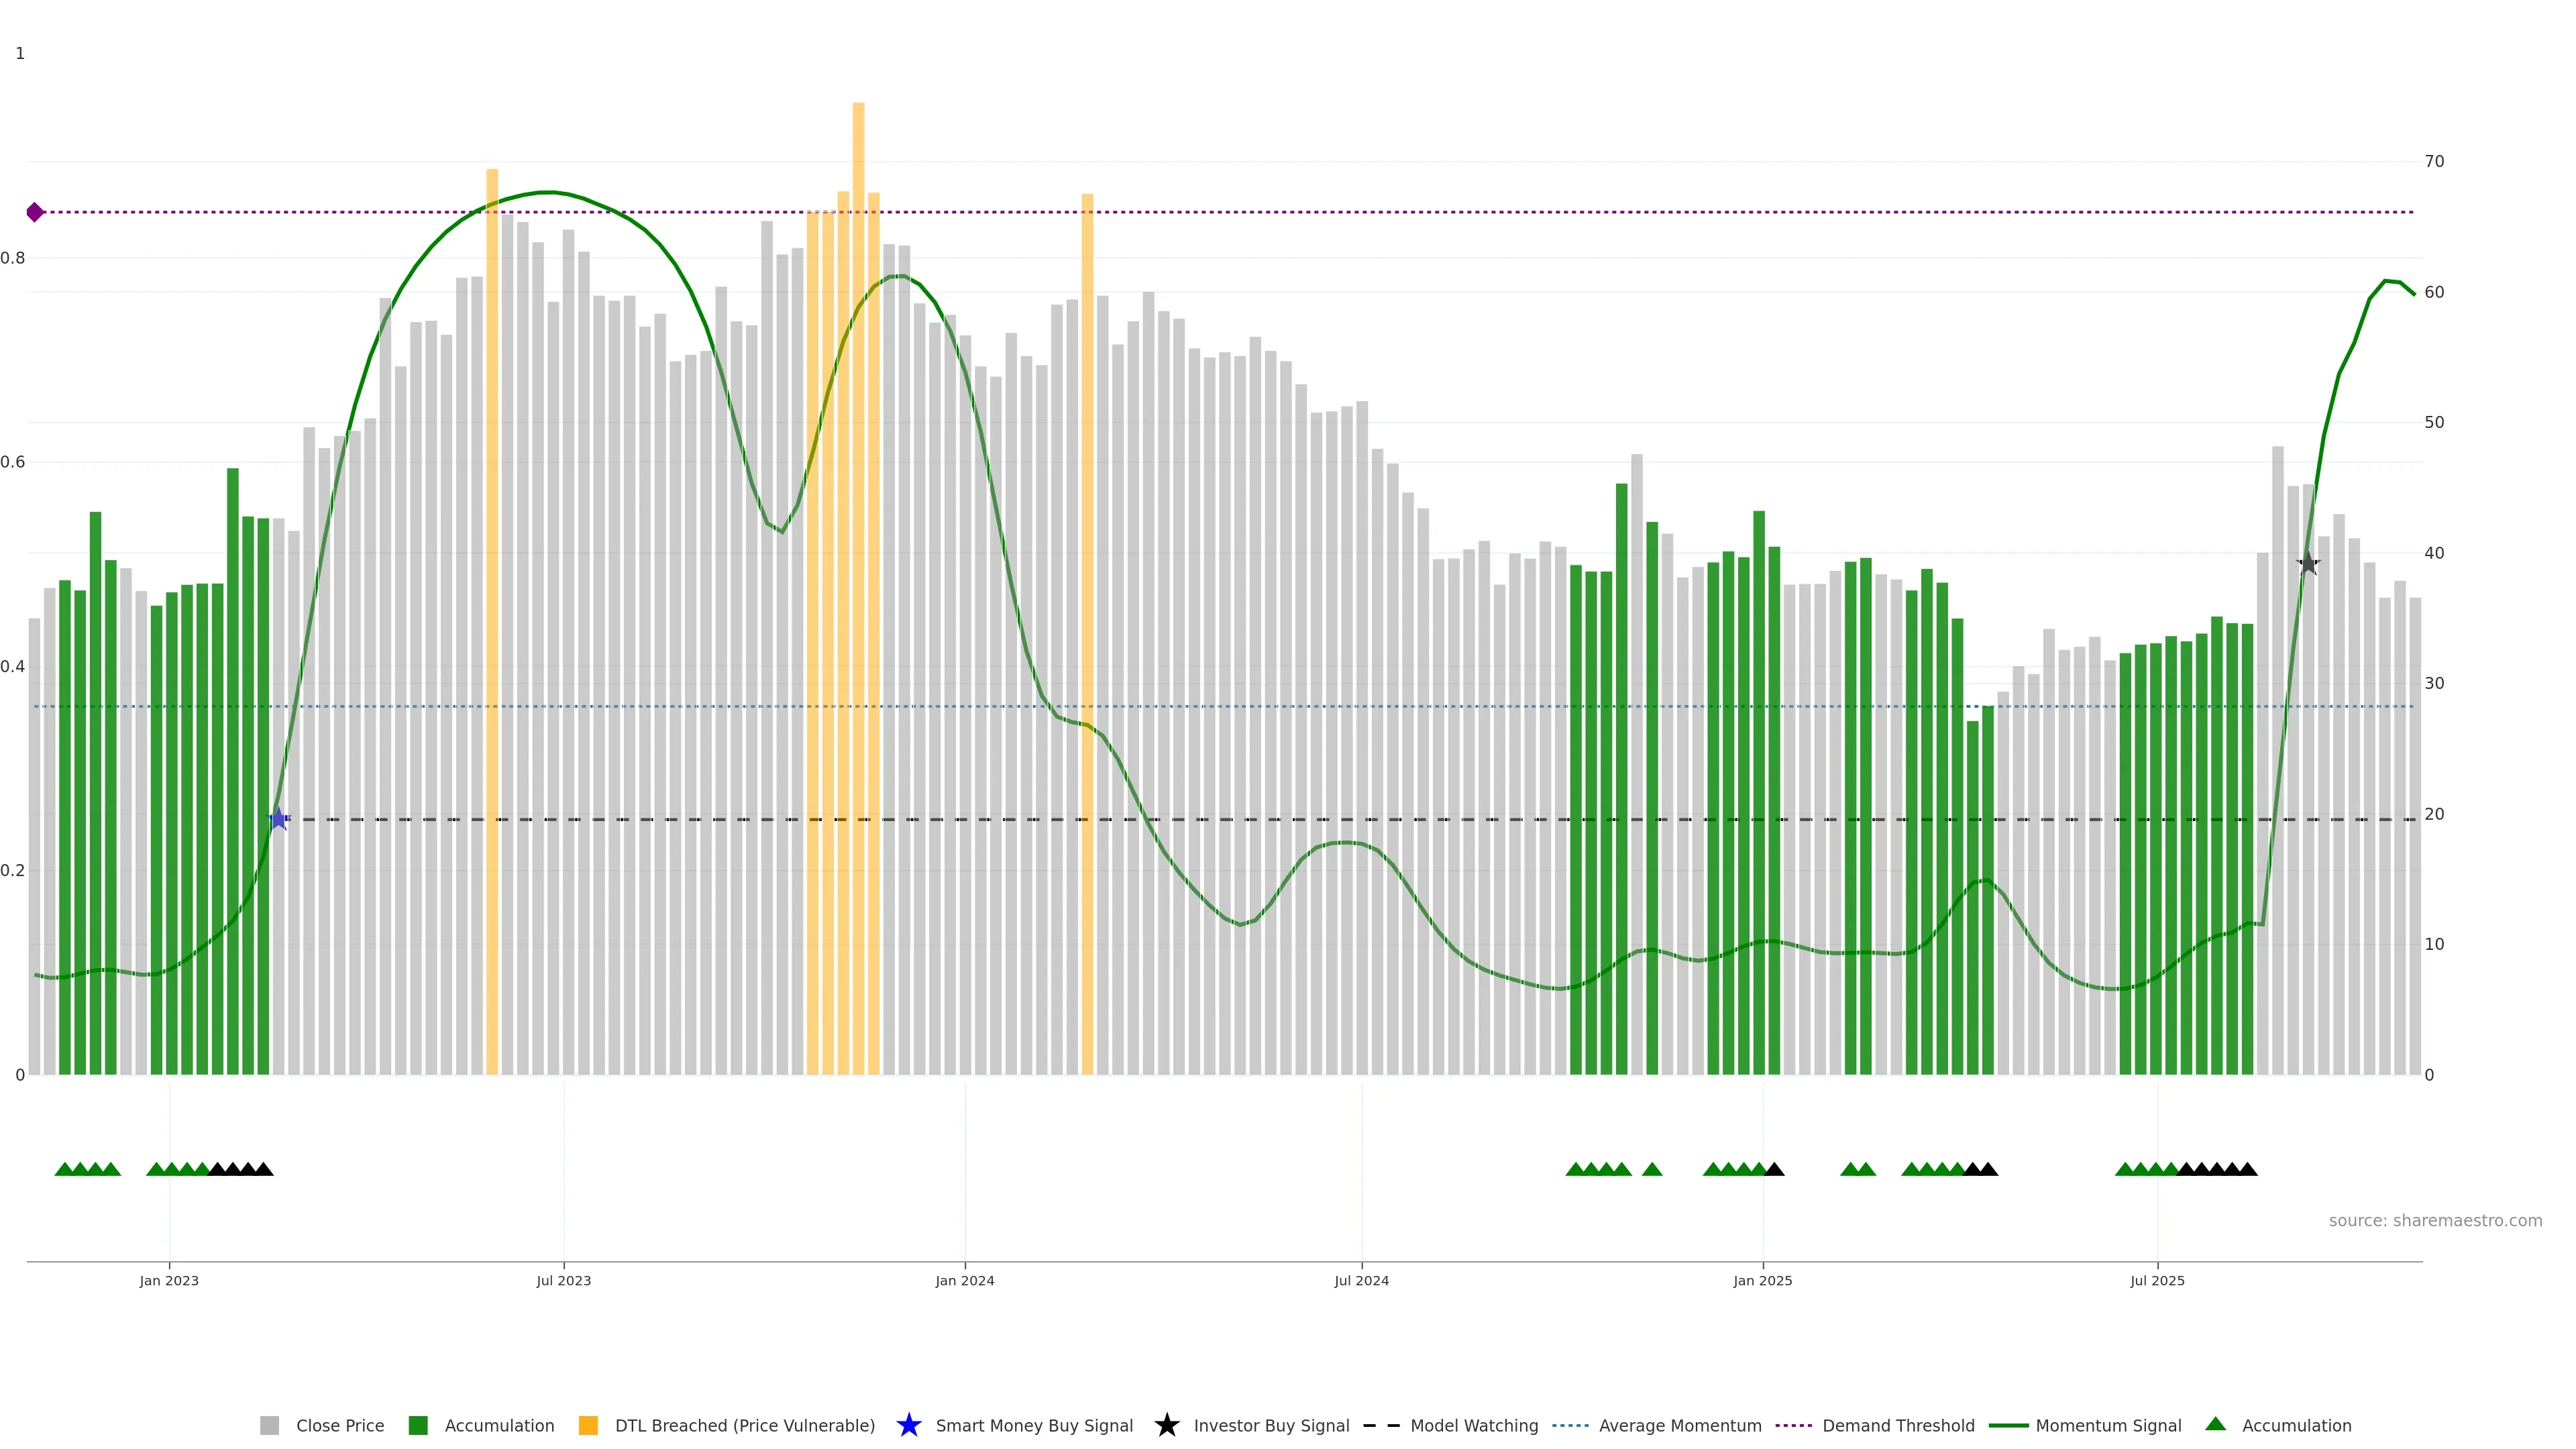
Task: Toggle Average Momentum legend entry
Action: 1679,1426
